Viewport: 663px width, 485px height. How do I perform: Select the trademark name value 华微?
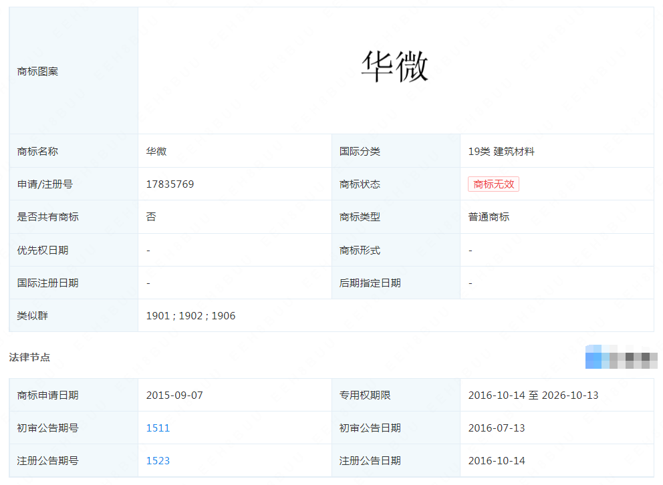[x=156, y=151]
